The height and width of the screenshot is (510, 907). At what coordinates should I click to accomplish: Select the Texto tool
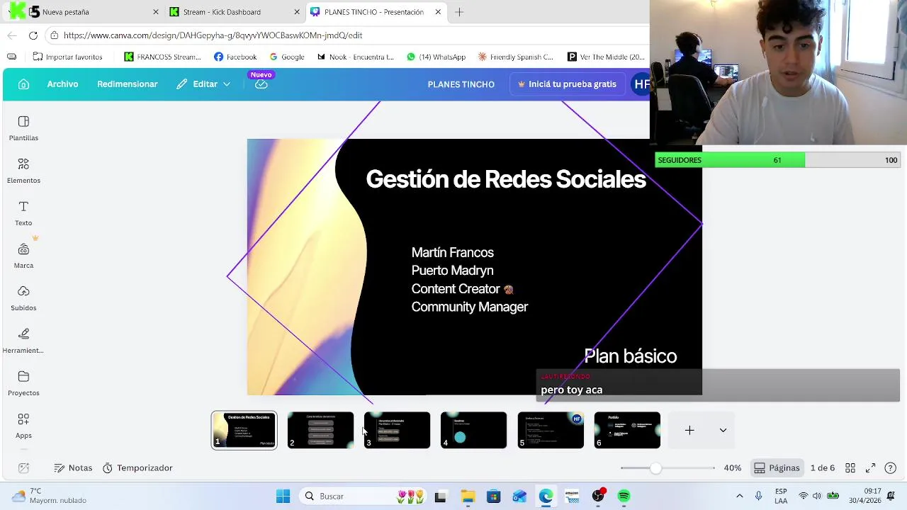pyautogui.click(x=23, y=213)
